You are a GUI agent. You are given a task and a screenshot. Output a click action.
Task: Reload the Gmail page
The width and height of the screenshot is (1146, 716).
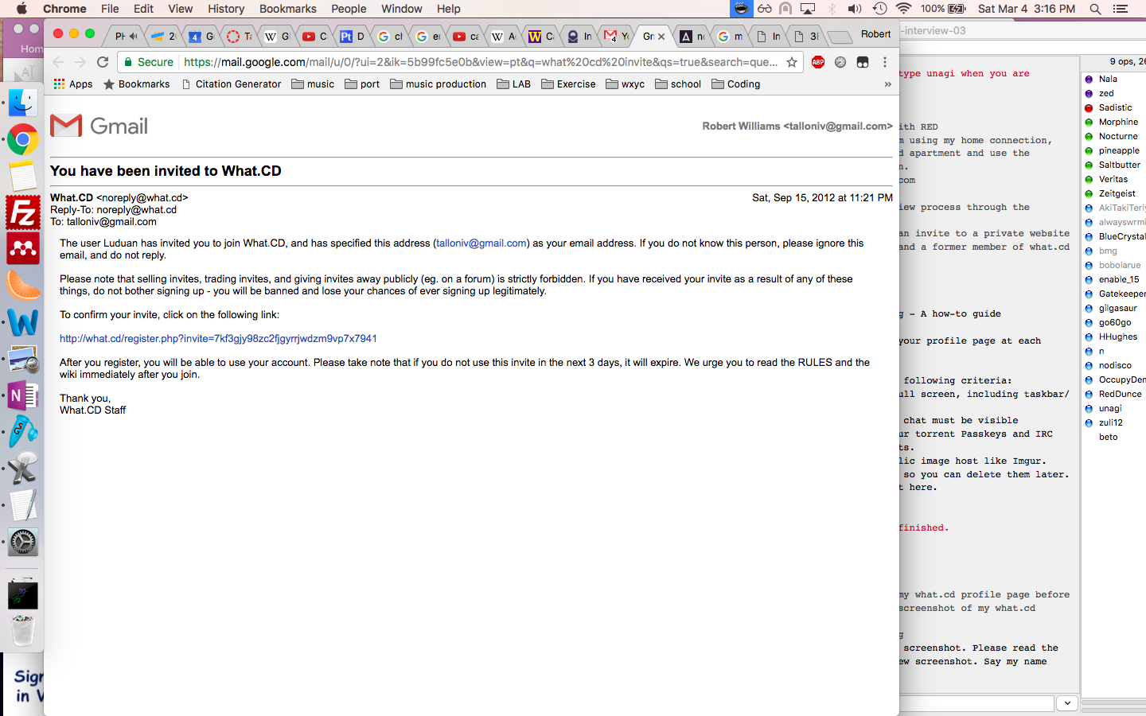103,62
